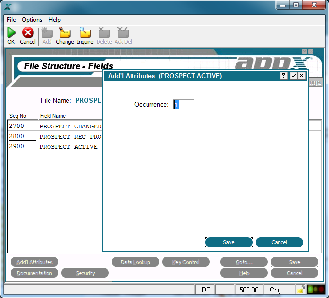Click the greyed Add'l Attributes button
This screenshot has width=329, height=298.
(34, 262)
